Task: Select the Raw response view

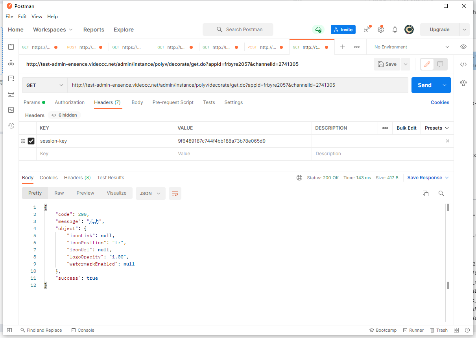Action: (x=59, y=193)
